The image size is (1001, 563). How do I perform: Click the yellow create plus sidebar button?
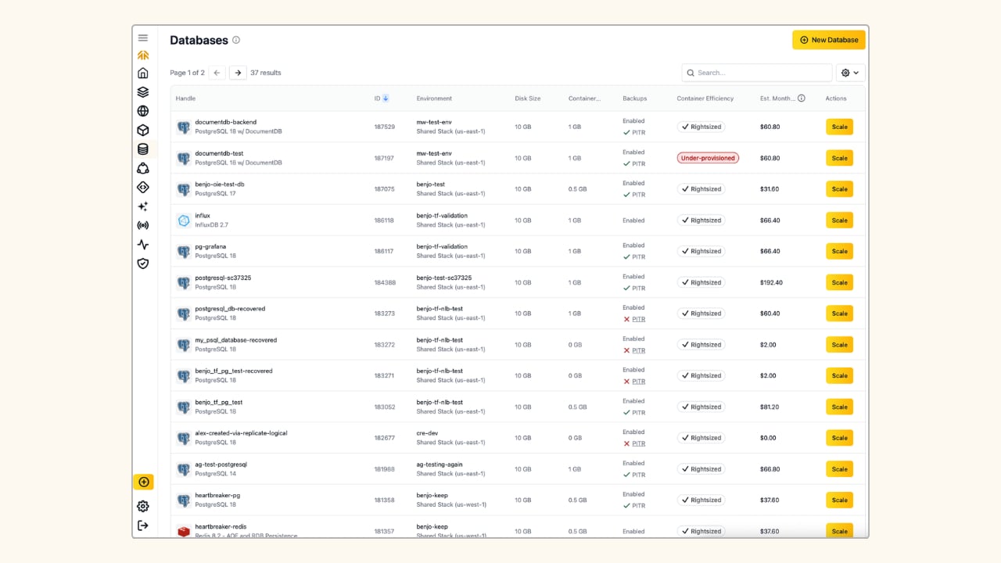point(143,482)
